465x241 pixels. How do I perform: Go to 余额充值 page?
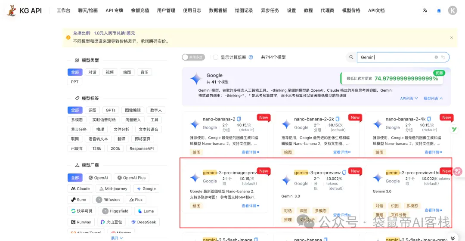tap(140, 10)
